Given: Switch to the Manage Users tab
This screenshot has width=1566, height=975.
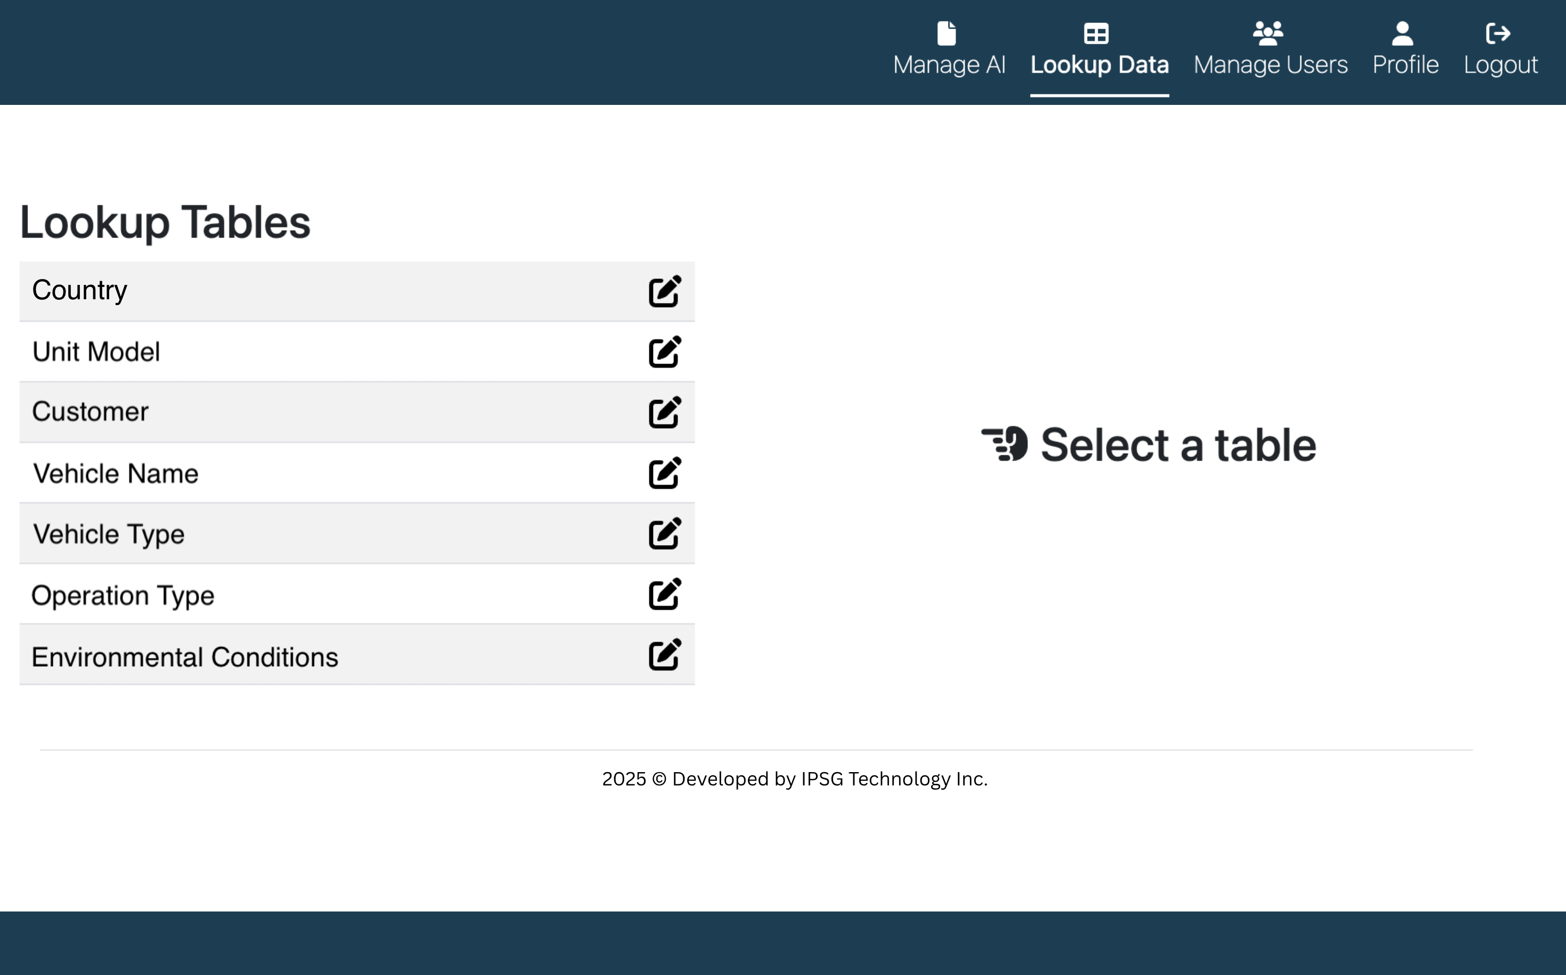Looking at the screenshot, I should pos(1270,65).
